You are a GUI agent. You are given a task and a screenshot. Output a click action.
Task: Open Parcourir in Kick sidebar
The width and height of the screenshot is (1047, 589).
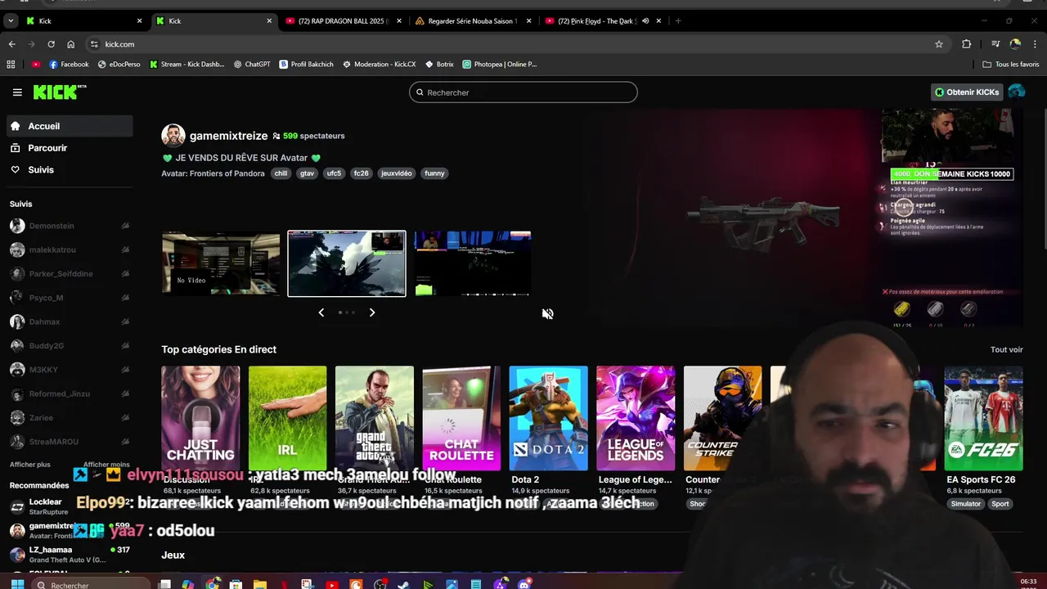[70, 148]
